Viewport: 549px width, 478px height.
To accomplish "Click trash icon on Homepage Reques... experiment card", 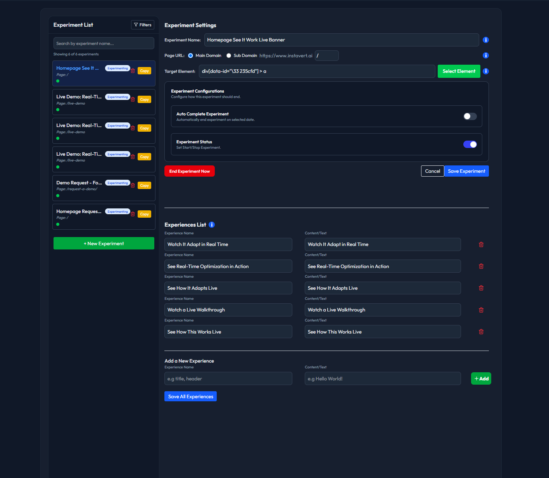I will click(x=133, y=214).
